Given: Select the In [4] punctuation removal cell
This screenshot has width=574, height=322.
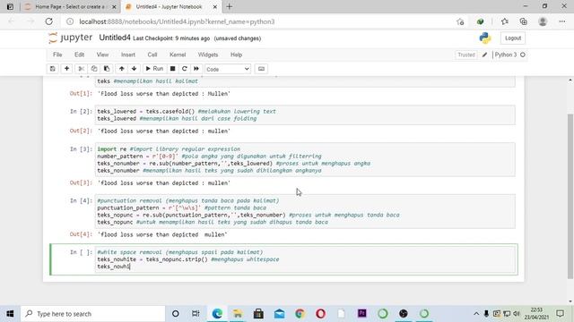Looking at the screenshot, I should click(x=305, y=211).
